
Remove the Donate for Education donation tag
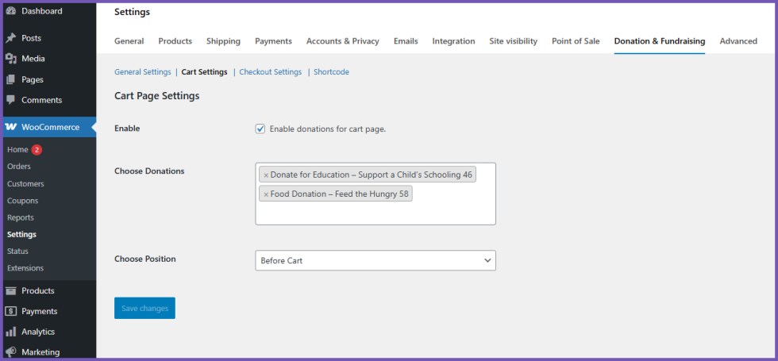point(266,175)
